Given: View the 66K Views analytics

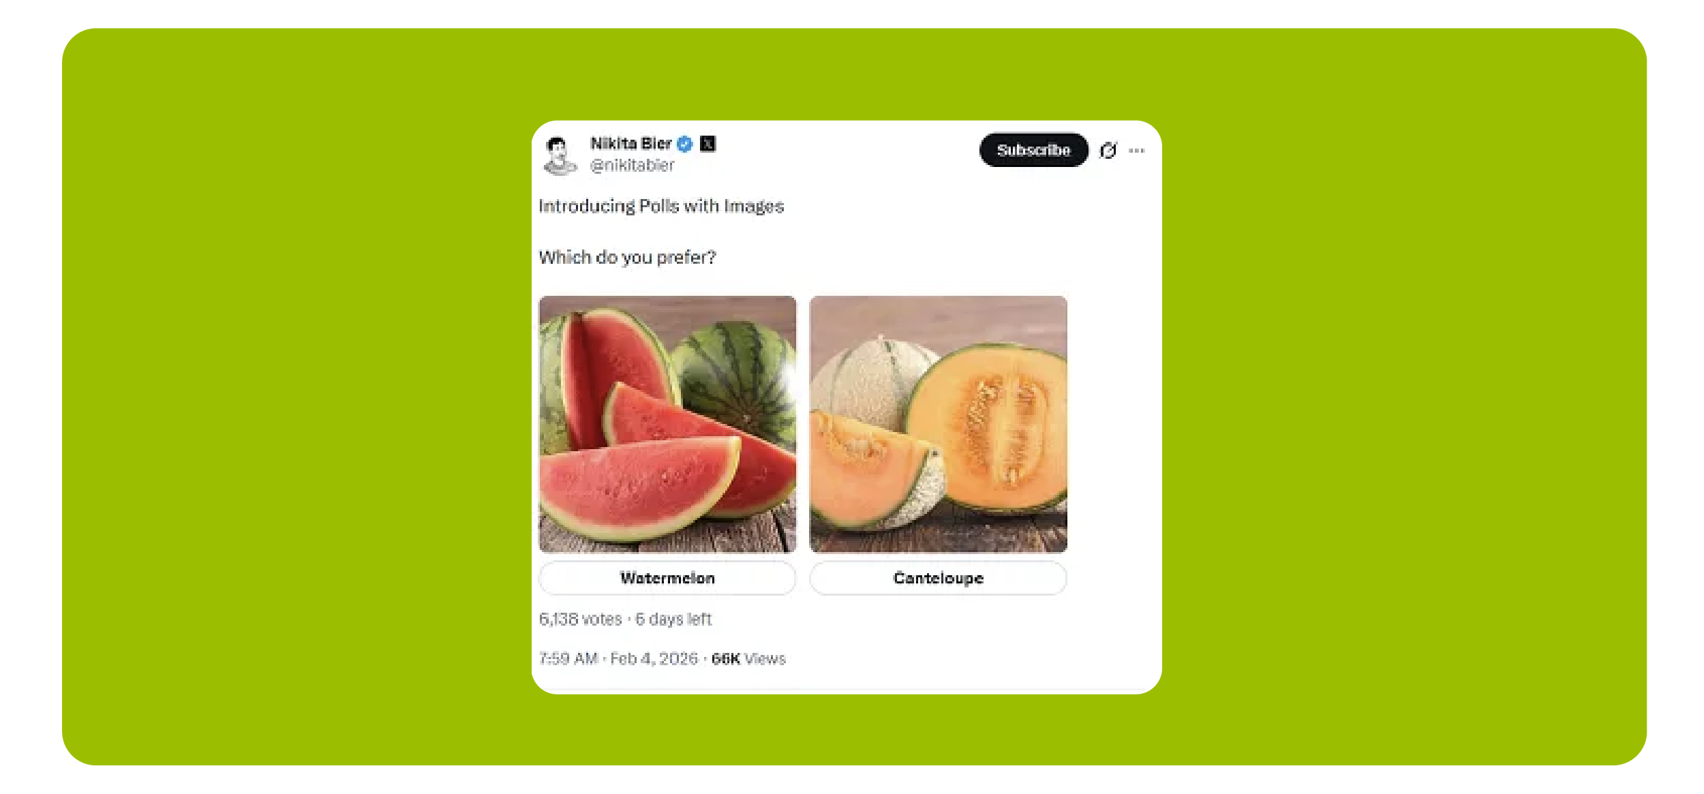Looking at the screenshot, I should [748, 658].
